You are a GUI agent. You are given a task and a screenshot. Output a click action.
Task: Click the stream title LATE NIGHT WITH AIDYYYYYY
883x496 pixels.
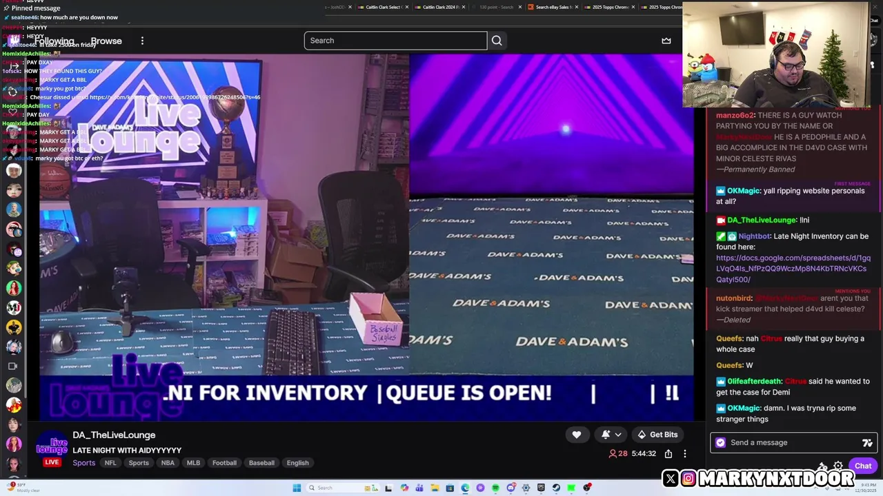tap(127, 451)
